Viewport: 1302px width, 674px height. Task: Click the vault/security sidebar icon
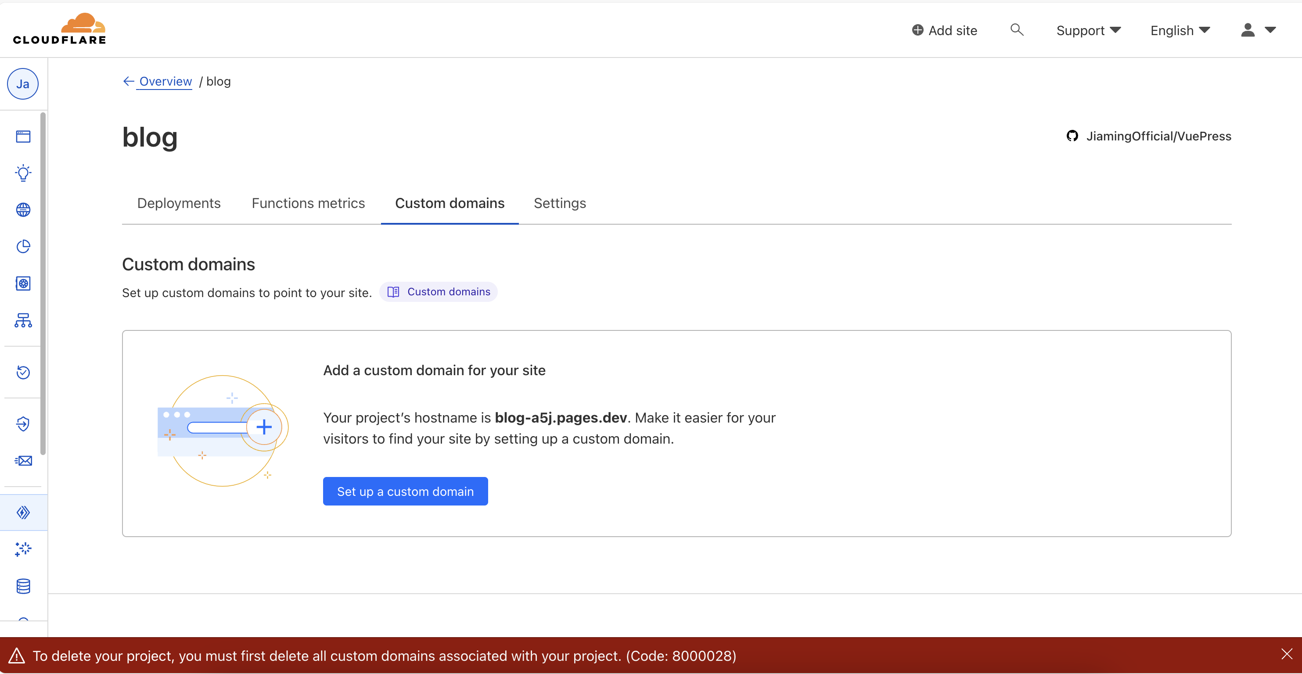[x=23, y=283]
